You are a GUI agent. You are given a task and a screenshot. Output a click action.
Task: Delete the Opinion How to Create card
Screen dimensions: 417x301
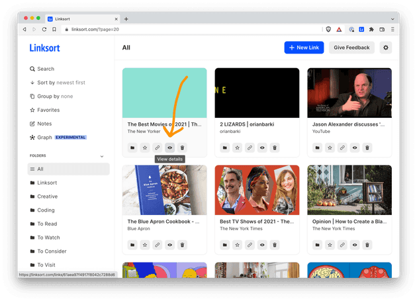pos(367,245)
